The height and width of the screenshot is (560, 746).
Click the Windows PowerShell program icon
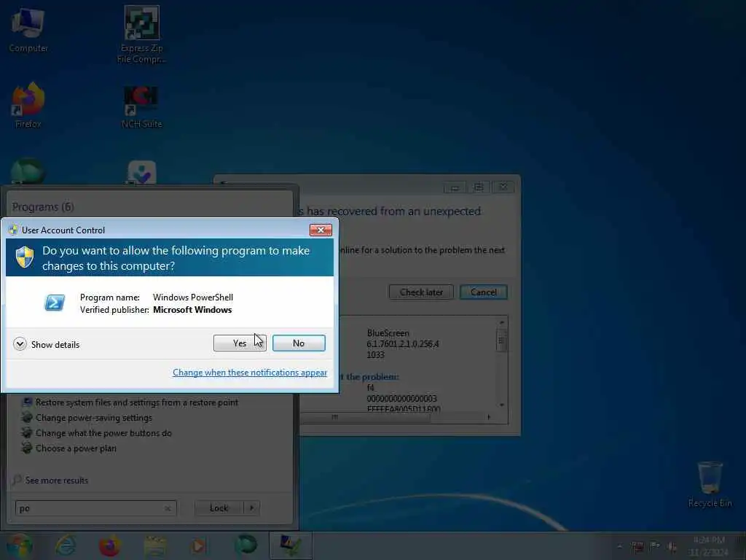[54, 303]
